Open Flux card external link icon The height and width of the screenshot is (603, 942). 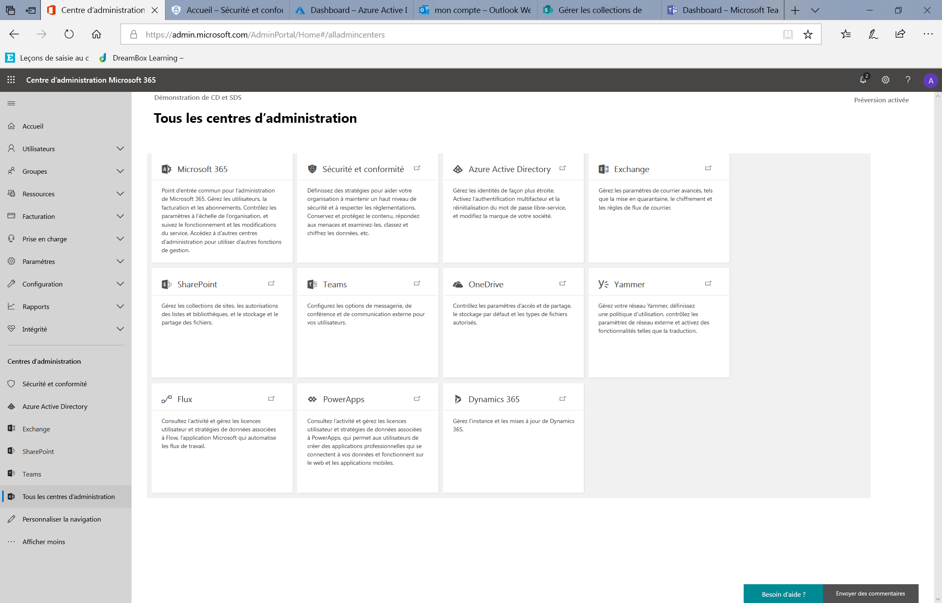(271, 399)
